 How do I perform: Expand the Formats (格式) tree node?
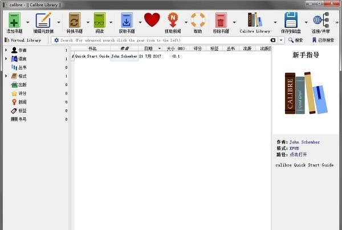[x=6, y=76]
